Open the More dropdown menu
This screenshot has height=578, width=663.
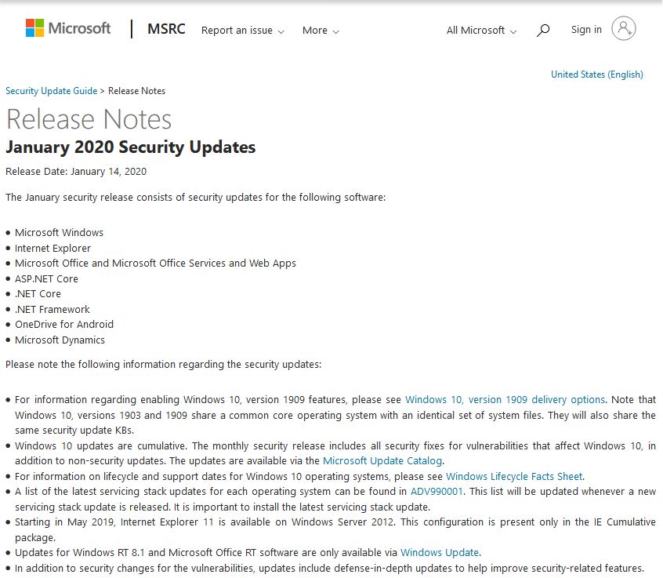pos(319,31)
